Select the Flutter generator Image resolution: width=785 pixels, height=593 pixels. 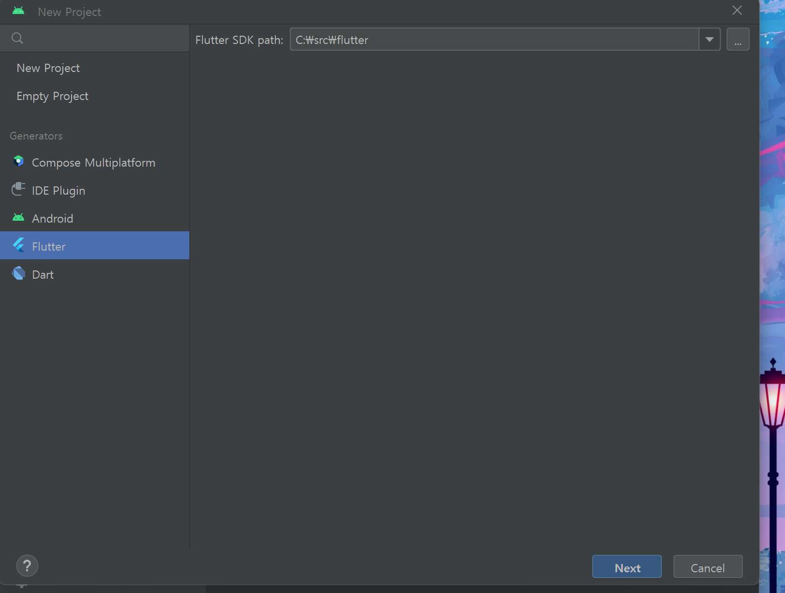coord(95,245)
